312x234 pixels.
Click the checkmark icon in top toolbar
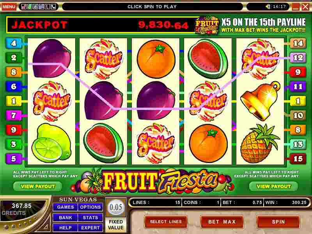(24, 7)
